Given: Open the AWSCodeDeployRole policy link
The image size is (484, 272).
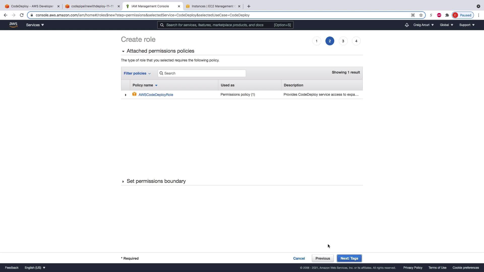Looking at the screenshot, I should [156, 95].
